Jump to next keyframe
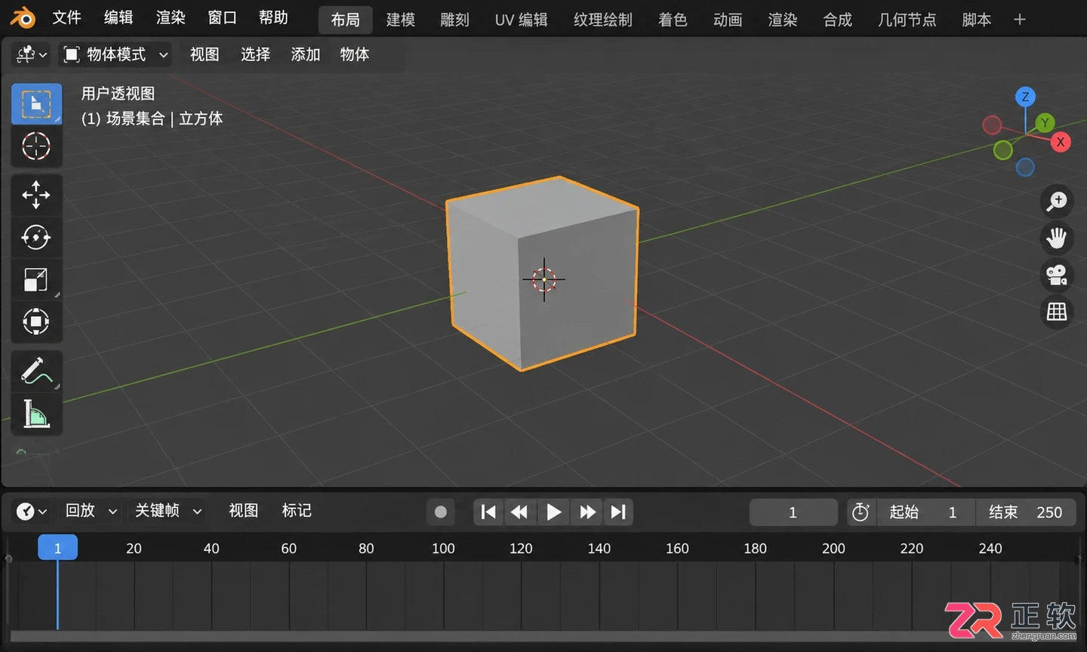 click(x=587, y=512)
